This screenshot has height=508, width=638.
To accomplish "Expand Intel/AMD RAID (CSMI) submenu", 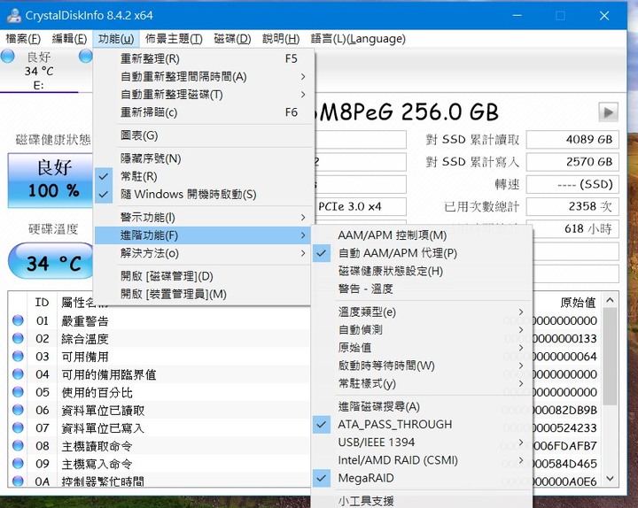I will click(422, 460).
